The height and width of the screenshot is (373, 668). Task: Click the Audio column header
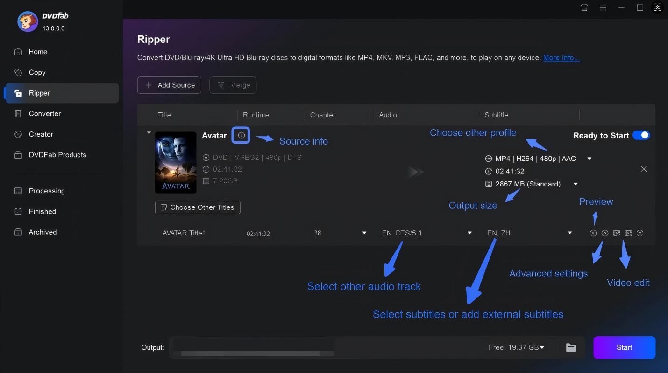[x=388, y=115]
